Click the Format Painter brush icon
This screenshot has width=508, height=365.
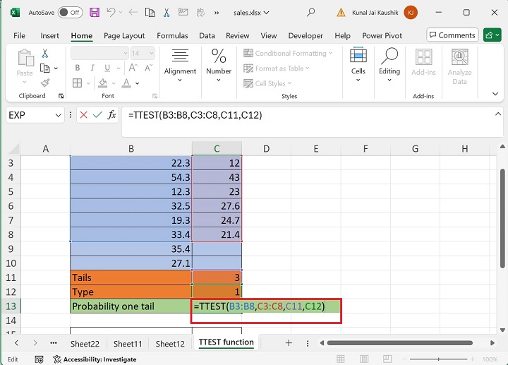coord(45,83)
